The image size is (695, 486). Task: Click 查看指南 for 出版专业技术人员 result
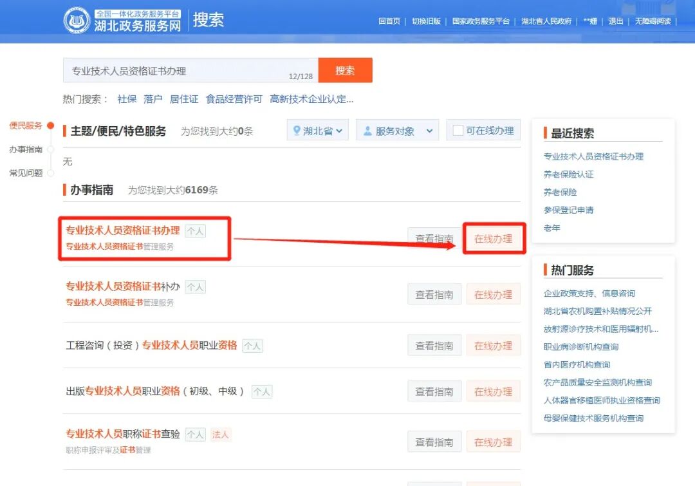click(434, 391)
